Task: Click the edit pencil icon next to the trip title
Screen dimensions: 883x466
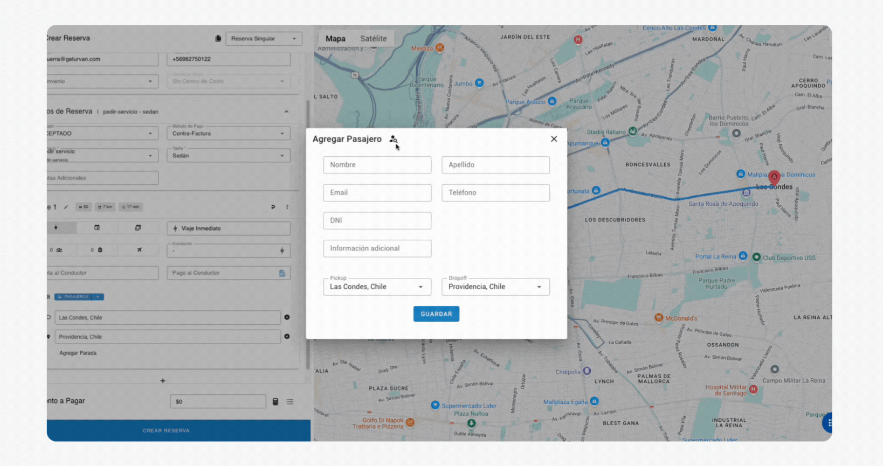Action: point(66,207)
